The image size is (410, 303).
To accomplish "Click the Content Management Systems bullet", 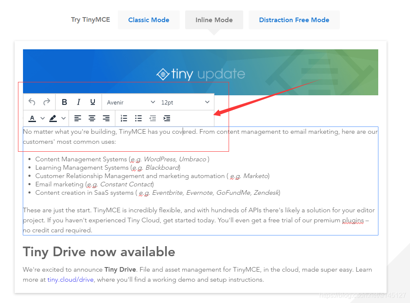I will [x=122, y=159].
